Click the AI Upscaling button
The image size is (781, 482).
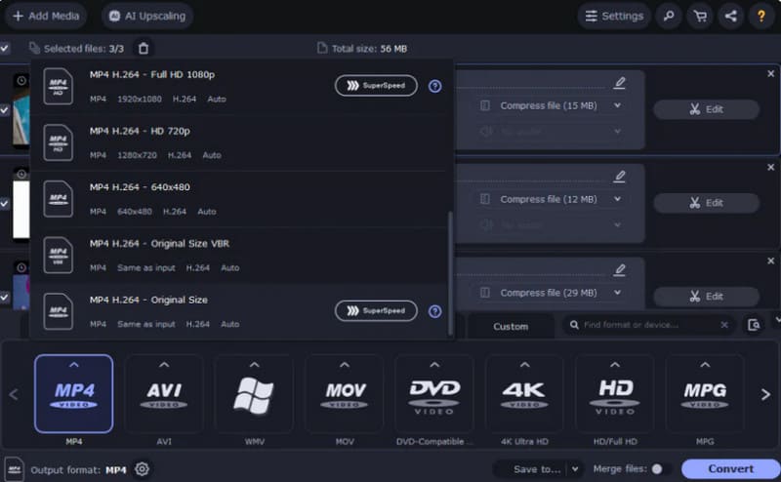coord(146,16)
